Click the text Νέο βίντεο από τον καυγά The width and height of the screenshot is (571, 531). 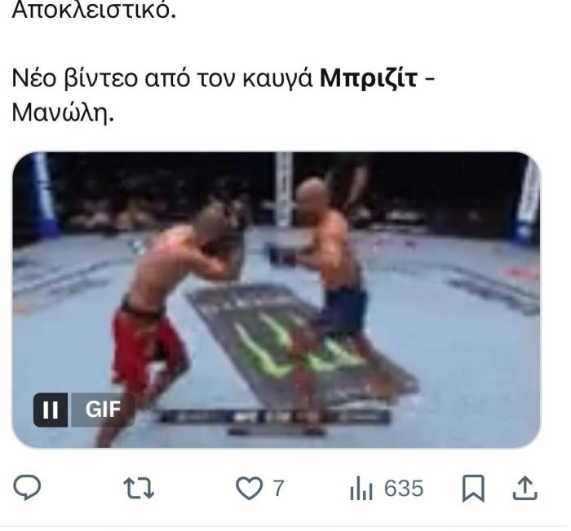[x=162, y=78]
